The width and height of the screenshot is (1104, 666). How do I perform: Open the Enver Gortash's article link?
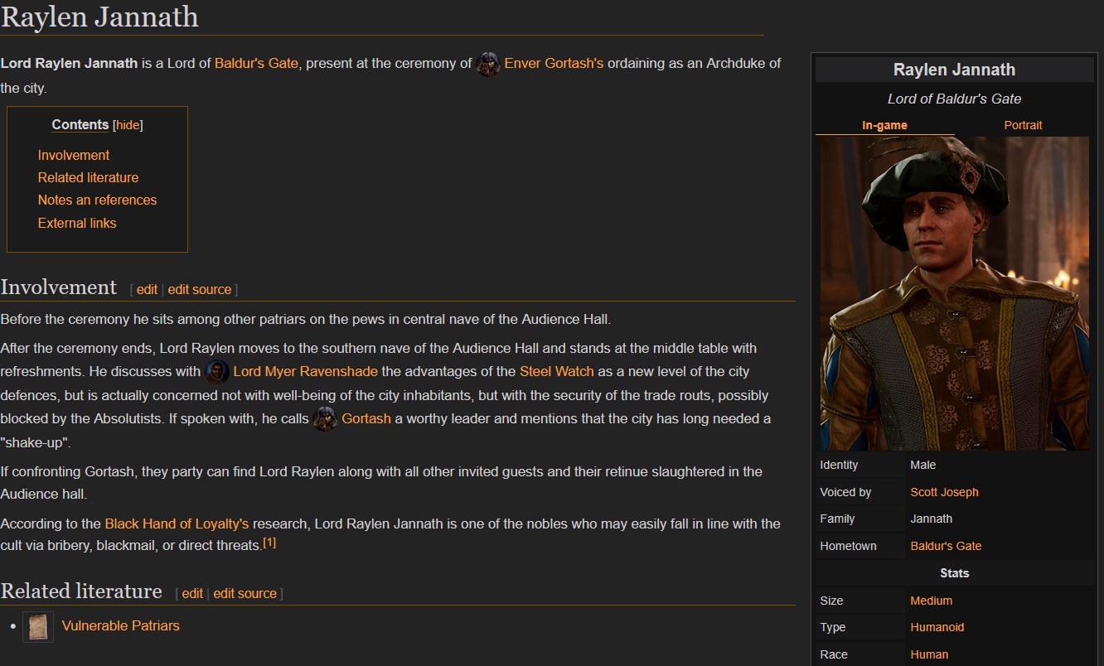click(x=554, y=63)
